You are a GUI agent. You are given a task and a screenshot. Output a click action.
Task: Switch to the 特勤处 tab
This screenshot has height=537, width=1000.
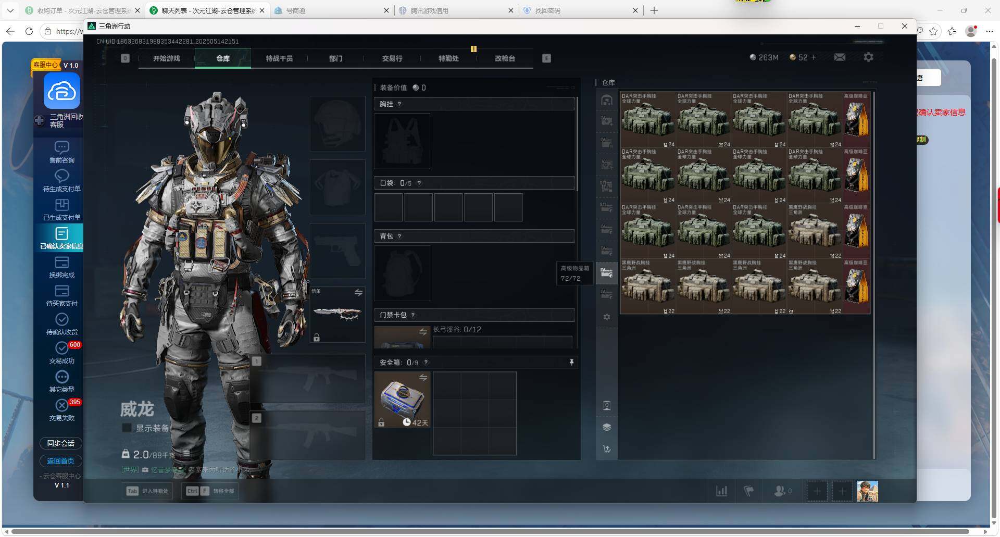(x=448, y=58)
